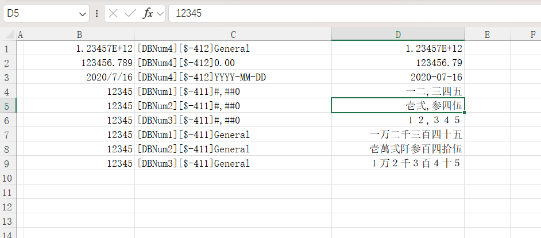Click cell with [DBNum3][$-411]General text

(233, 163)
